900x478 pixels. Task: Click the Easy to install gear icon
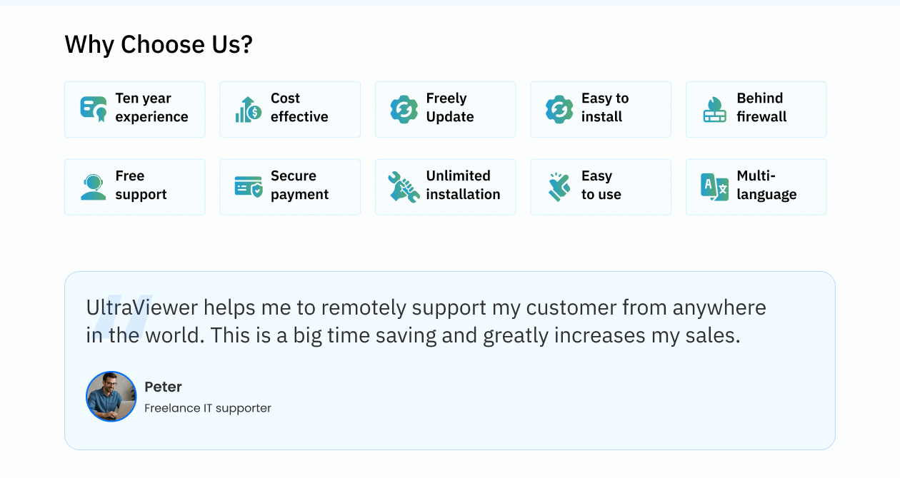click(559, 109)
